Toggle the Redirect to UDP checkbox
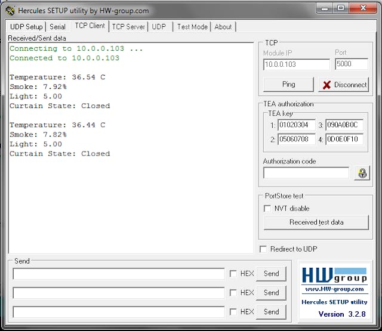Image resolution: width=382 pixels, height=331 pixels. 263,249
